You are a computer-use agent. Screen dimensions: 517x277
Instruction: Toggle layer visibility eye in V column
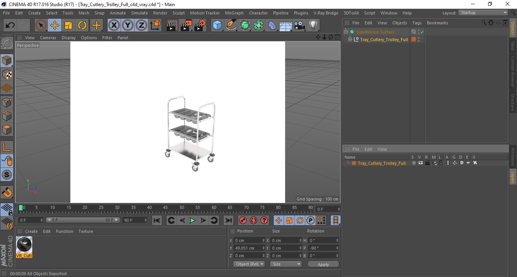420,163
